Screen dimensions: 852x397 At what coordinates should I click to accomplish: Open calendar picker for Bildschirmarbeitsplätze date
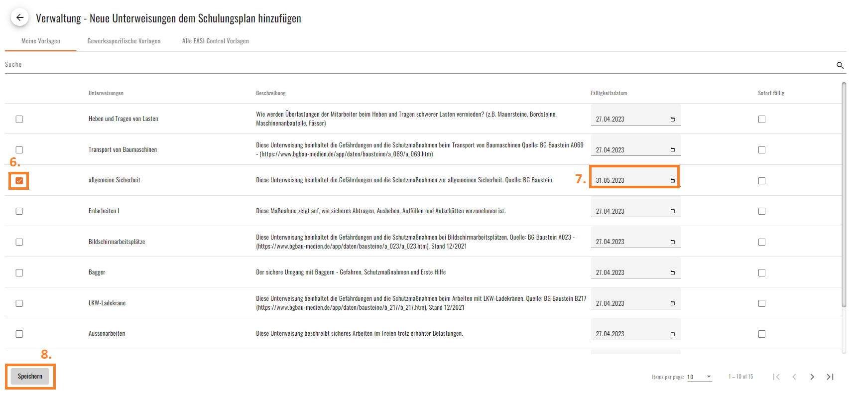click(672, 242)
